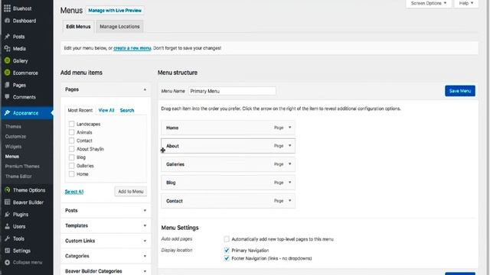Click the create a new menu link
Viewport: 490px width, 275px height.
point(132,48)
